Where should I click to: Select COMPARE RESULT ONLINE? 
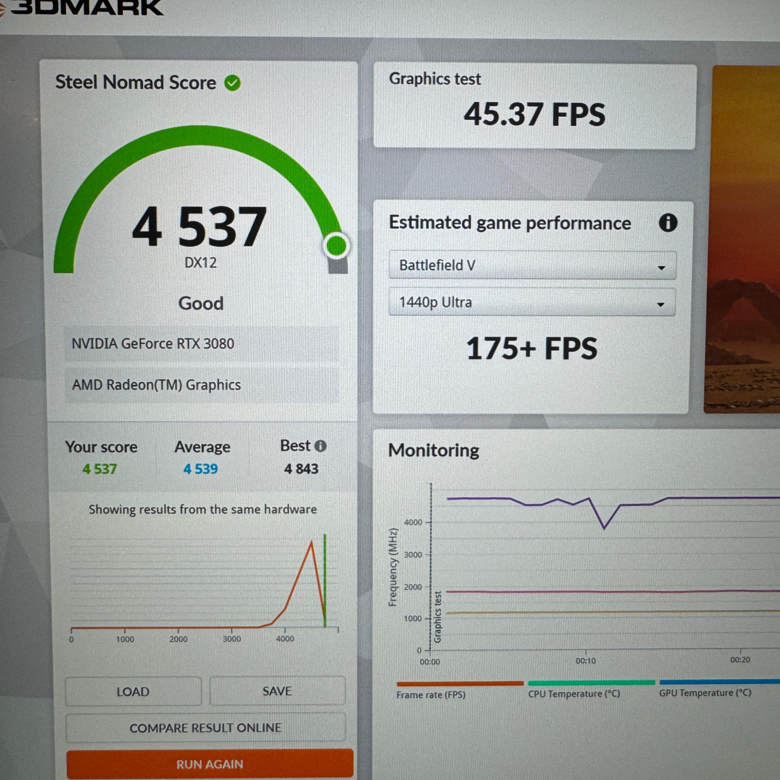(205, 727)
